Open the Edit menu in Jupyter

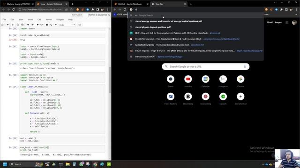[12, 20]
